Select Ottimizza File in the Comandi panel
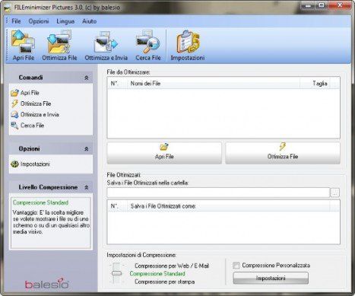 31,103
